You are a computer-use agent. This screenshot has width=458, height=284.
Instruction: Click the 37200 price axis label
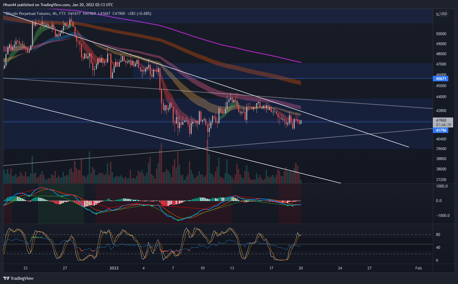tap(441, 180)
